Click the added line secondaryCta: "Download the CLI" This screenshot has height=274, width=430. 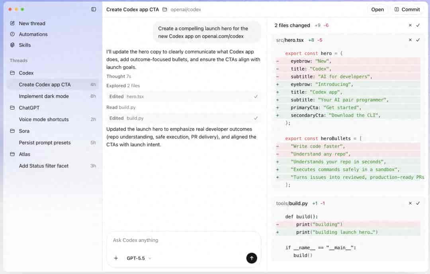pyautogui.click(x=348, y=115)
